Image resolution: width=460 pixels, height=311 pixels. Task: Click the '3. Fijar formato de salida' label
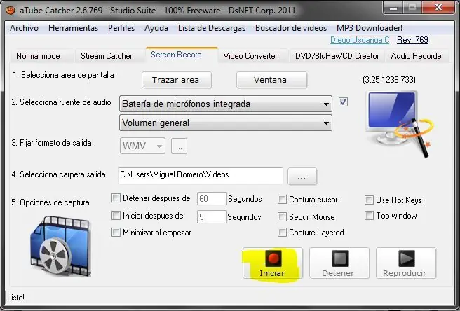click(51, 143)
